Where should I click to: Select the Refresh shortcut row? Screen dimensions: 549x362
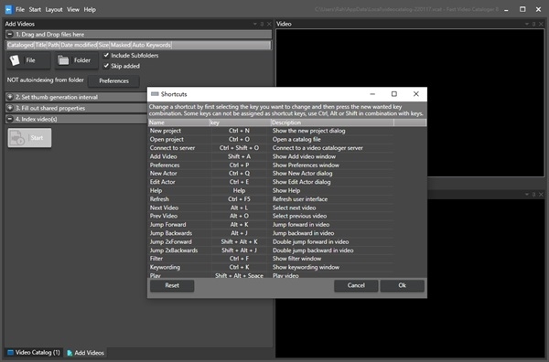pos(271,199)
